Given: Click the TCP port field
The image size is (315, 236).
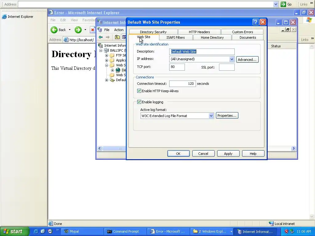Looking at the screenshot, I should (177, 67).
